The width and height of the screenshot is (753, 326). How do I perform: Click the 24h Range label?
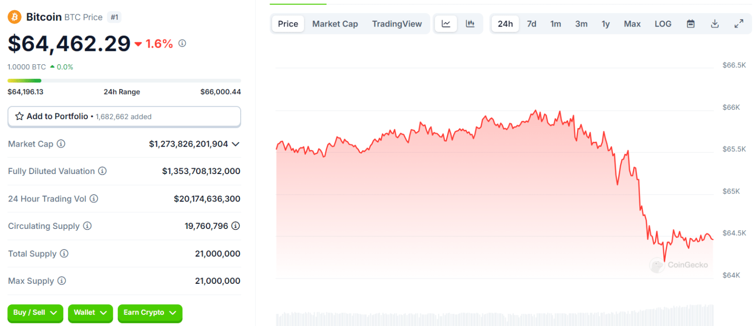[122, 92]
